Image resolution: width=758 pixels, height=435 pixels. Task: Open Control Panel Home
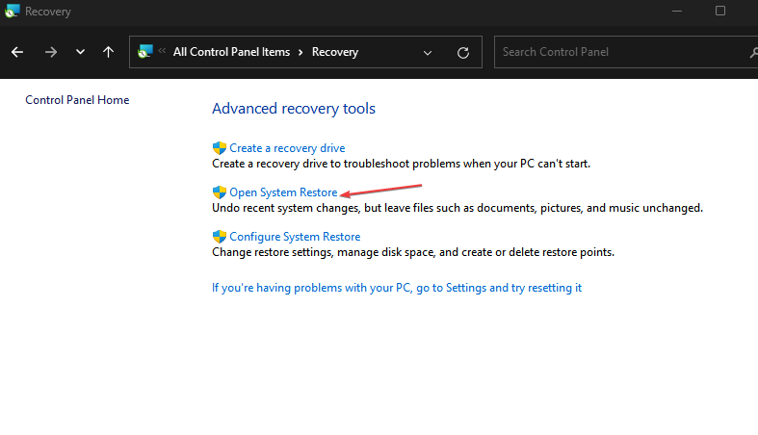tap(77, 100)
